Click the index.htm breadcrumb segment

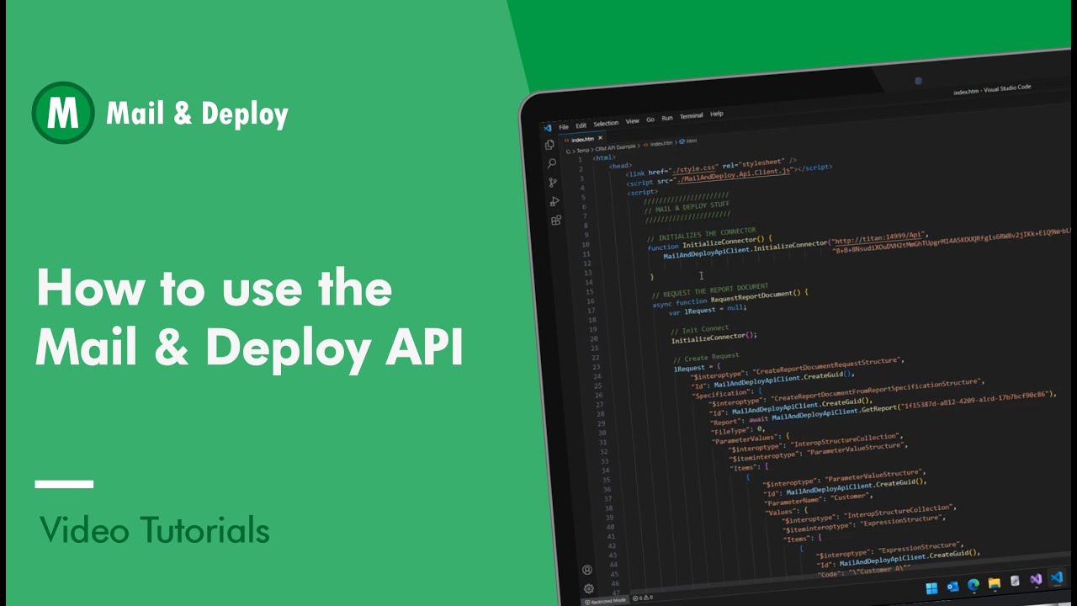pyautogui.click(x=660, y=144)
